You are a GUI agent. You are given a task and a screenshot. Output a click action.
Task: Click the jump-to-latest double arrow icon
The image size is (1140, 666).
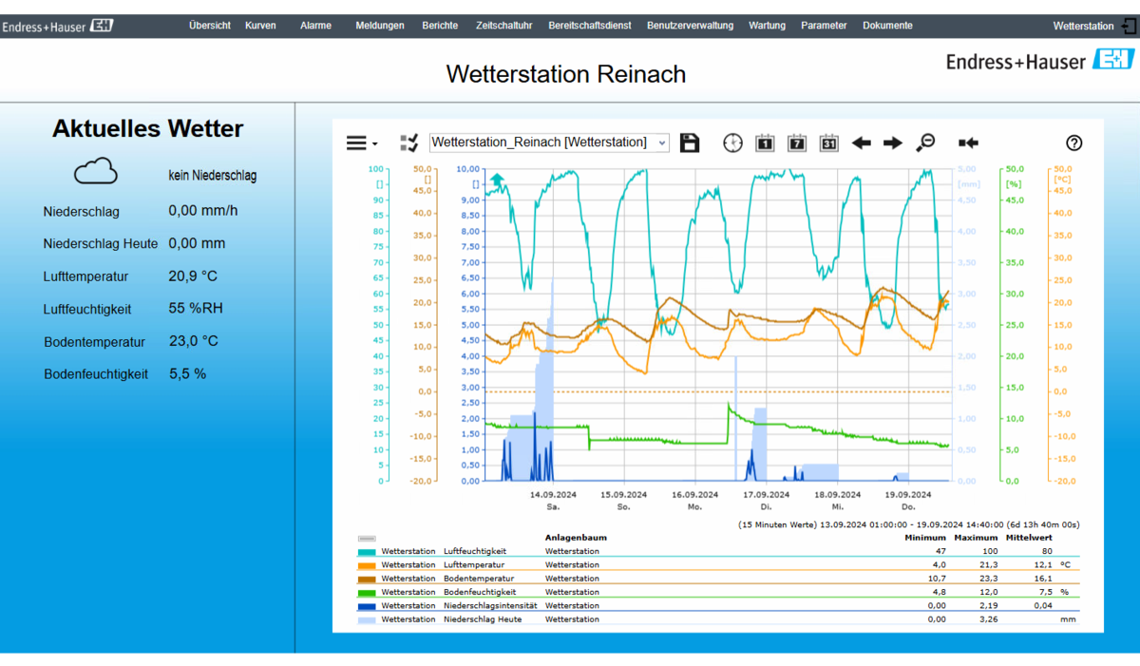coord(968,143)
